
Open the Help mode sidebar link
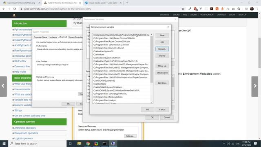tap(20, 72)
